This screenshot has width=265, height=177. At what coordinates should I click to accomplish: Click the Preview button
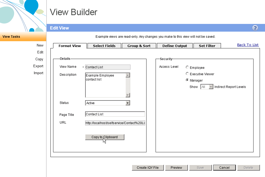[176, 168]
